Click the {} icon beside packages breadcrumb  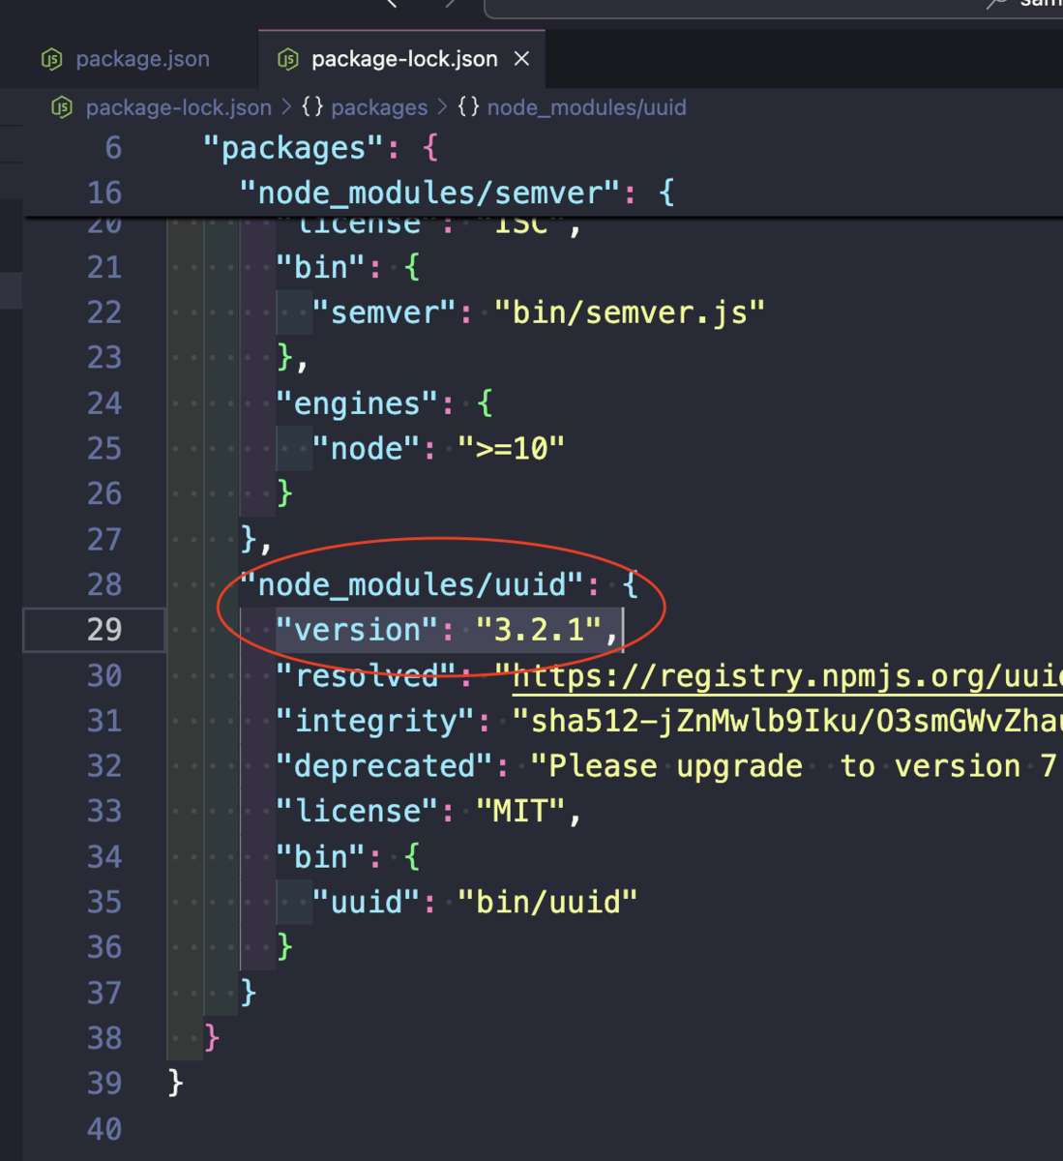coord(312,107)
